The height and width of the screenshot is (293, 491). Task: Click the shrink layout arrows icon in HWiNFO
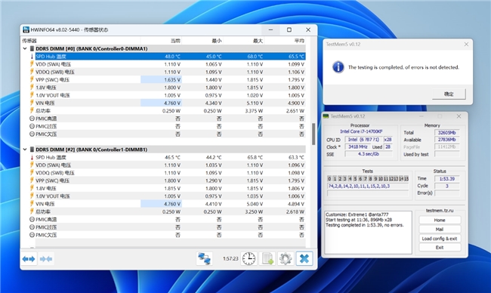click(x=46, y=259)
